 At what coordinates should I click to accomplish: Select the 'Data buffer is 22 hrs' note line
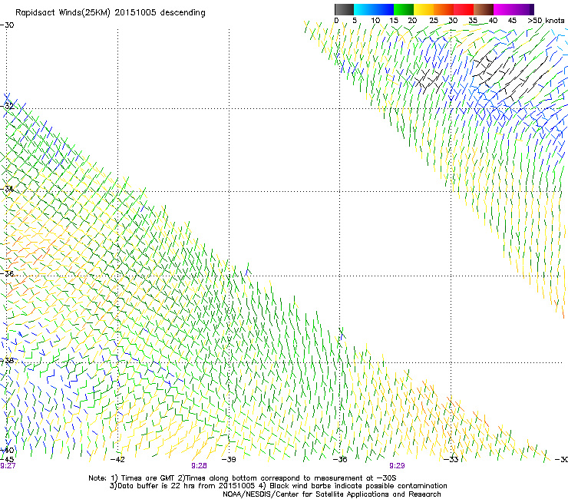pyautogui.click(x=278, y=486)
